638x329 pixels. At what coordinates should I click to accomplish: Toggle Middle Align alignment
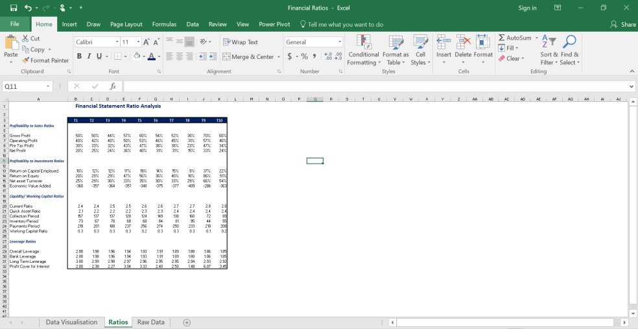click(x=180, y=42)
